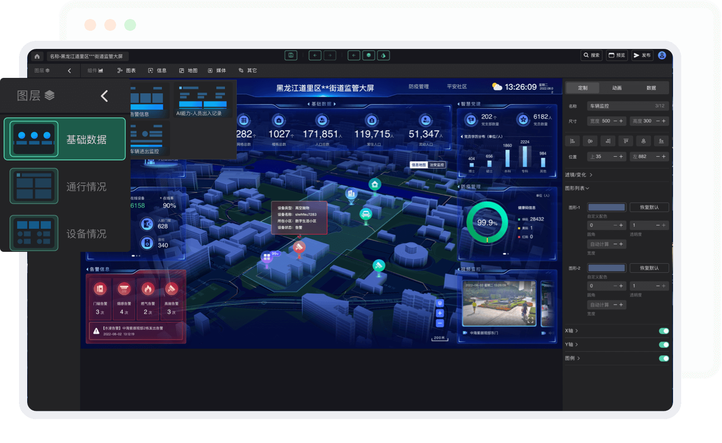
Task: Pick the 图形-2 custom color swatch
Action: (607, 268)
